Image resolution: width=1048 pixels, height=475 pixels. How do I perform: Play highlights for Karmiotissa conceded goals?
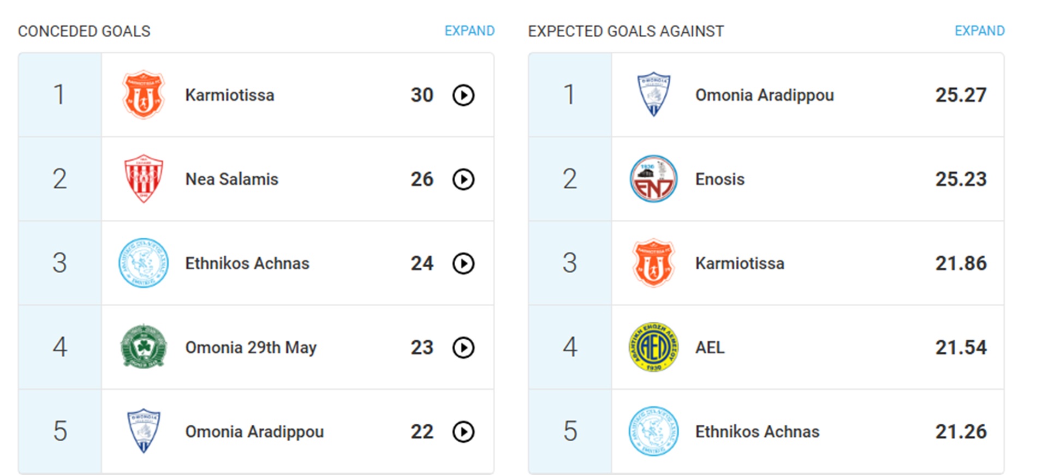[x=463, y=94]
